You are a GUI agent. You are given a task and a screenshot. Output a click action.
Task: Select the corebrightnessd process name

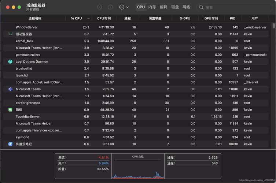(28, 103)
